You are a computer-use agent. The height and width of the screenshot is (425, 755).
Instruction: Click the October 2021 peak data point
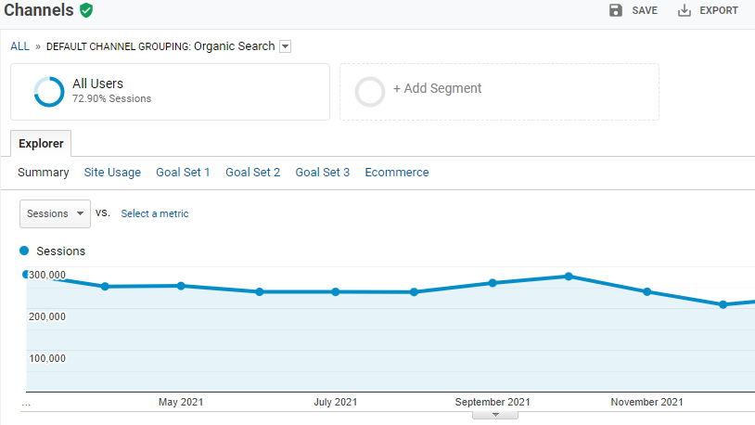(569, 277)
